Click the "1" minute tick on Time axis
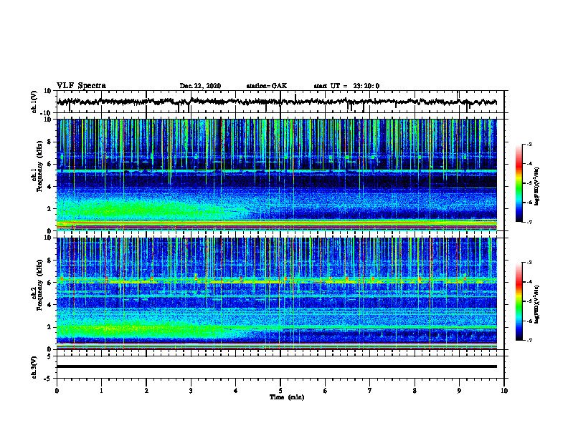 [101, 391]
